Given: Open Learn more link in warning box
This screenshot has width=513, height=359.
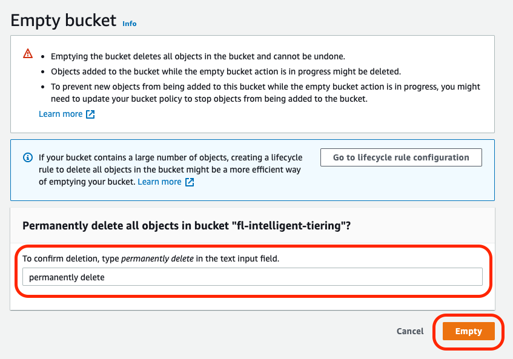Looking at the screenshot, I should (x=61, y=114).
